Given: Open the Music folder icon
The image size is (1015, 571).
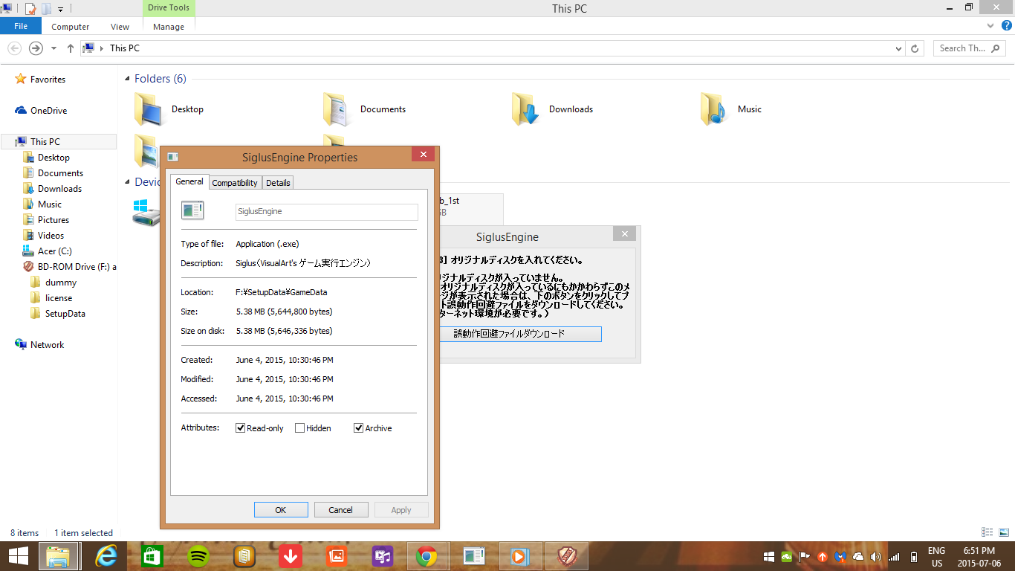Looking at the screenshot, I should click(x=715, y=109).
